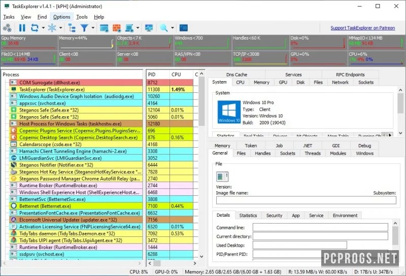
Task: Click the TaskExplorer process row icon
Action: tap(14, 89)
